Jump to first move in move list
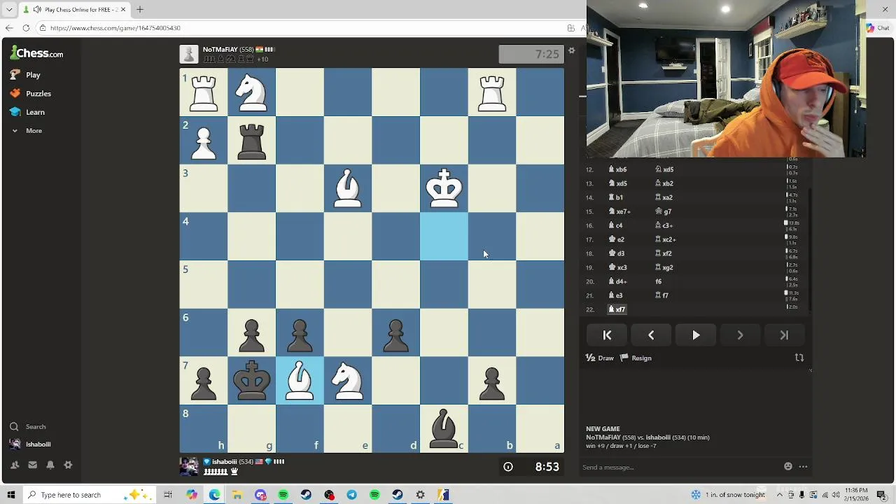This screenshot has width=896, height=504. point(607,335)
